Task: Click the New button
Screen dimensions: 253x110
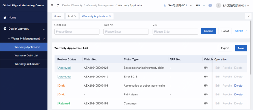Action: coord(241,48)
